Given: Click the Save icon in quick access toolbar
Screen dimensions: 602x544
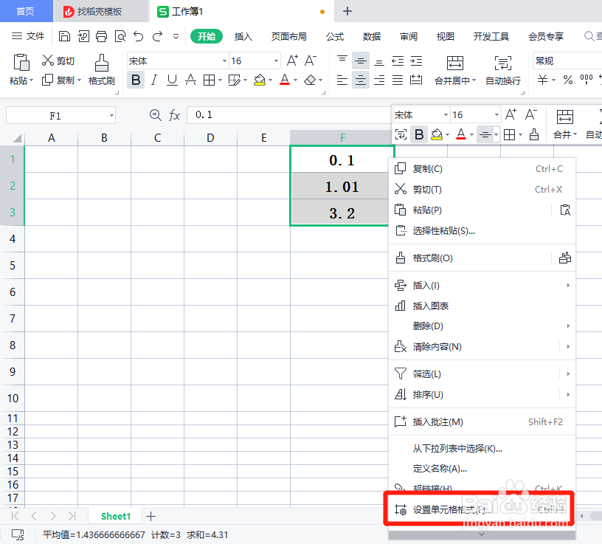Looking at the screenshot, I should tap(64, 36).
